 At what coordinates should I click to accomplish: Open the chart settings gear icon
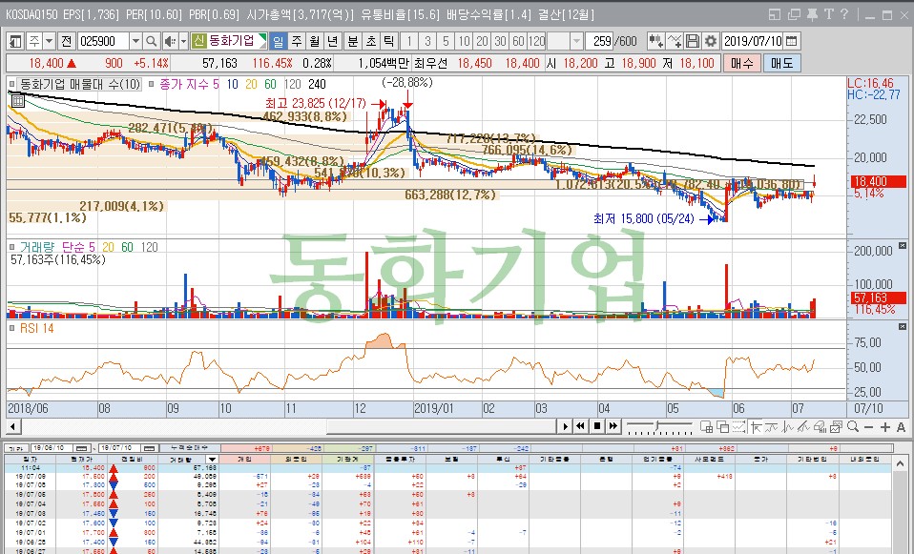point(710,41)
